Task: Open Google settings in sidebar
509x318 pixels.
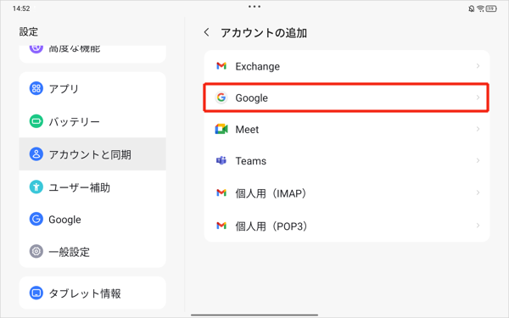Action: coord(92,219)
